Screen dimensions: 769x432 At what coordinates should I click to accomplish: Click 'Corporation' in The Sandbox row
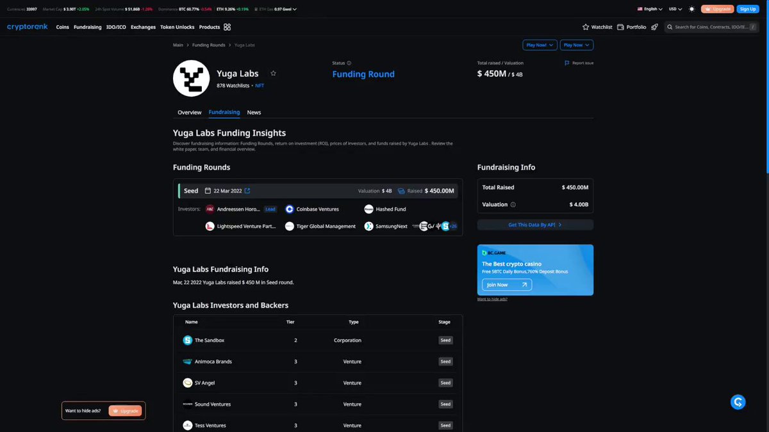[347, 340]
